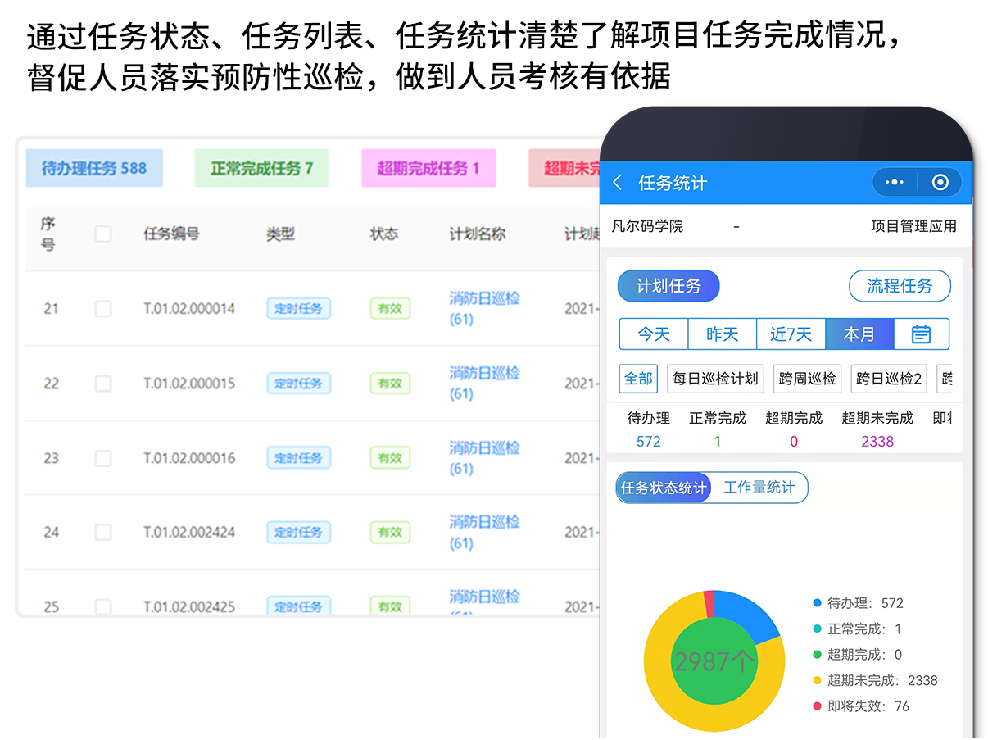Viewport: 988px width, 740px height.
Task: Check the checkbox for task T.01.02.000014
Action: [103, 308]
